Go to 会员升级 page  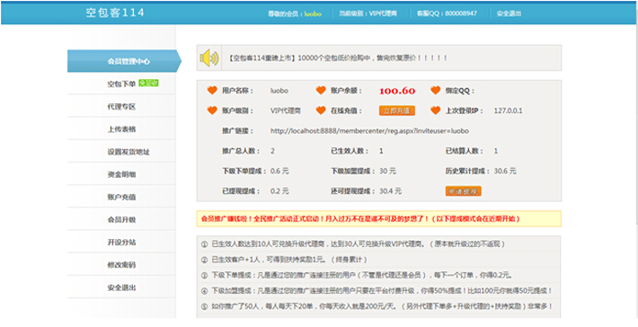pyautogui.click(x=121, y=219)
